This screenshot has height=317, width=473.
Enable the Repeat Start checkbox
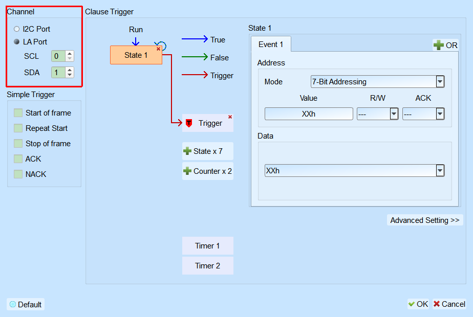(18, 128)
